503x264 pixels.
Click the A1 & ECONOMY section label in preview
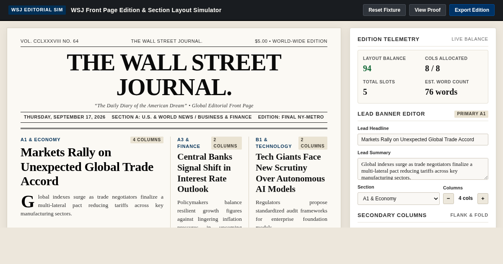point(40,140)
